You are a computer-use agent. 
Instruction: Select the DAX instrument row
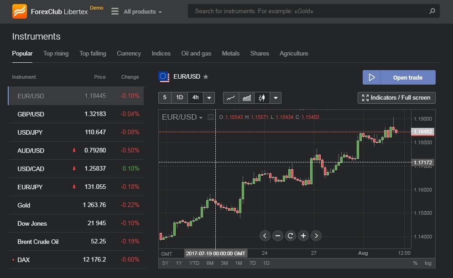pos(76,259)
